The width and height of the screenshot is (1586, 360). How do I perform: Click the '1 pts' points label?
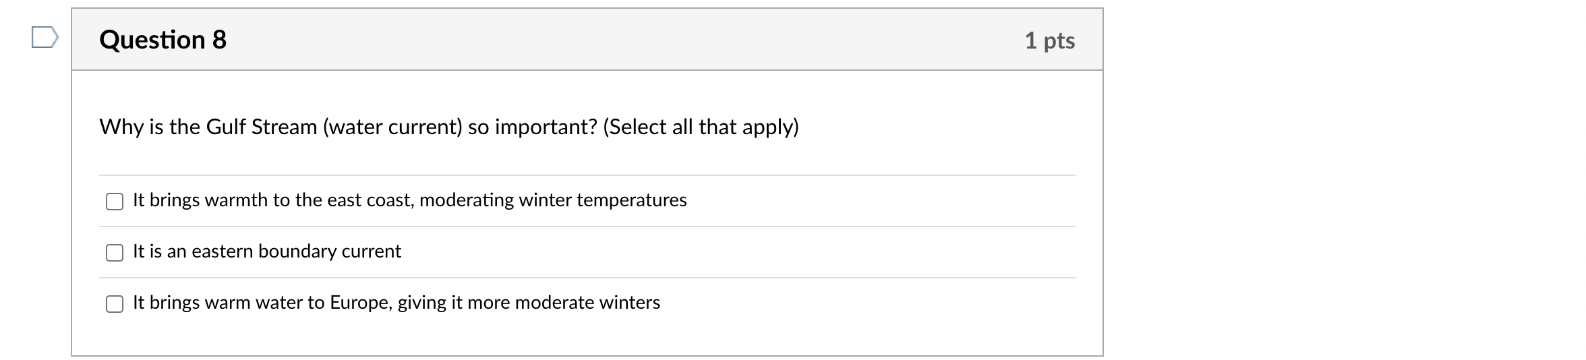pos(1050,40)
